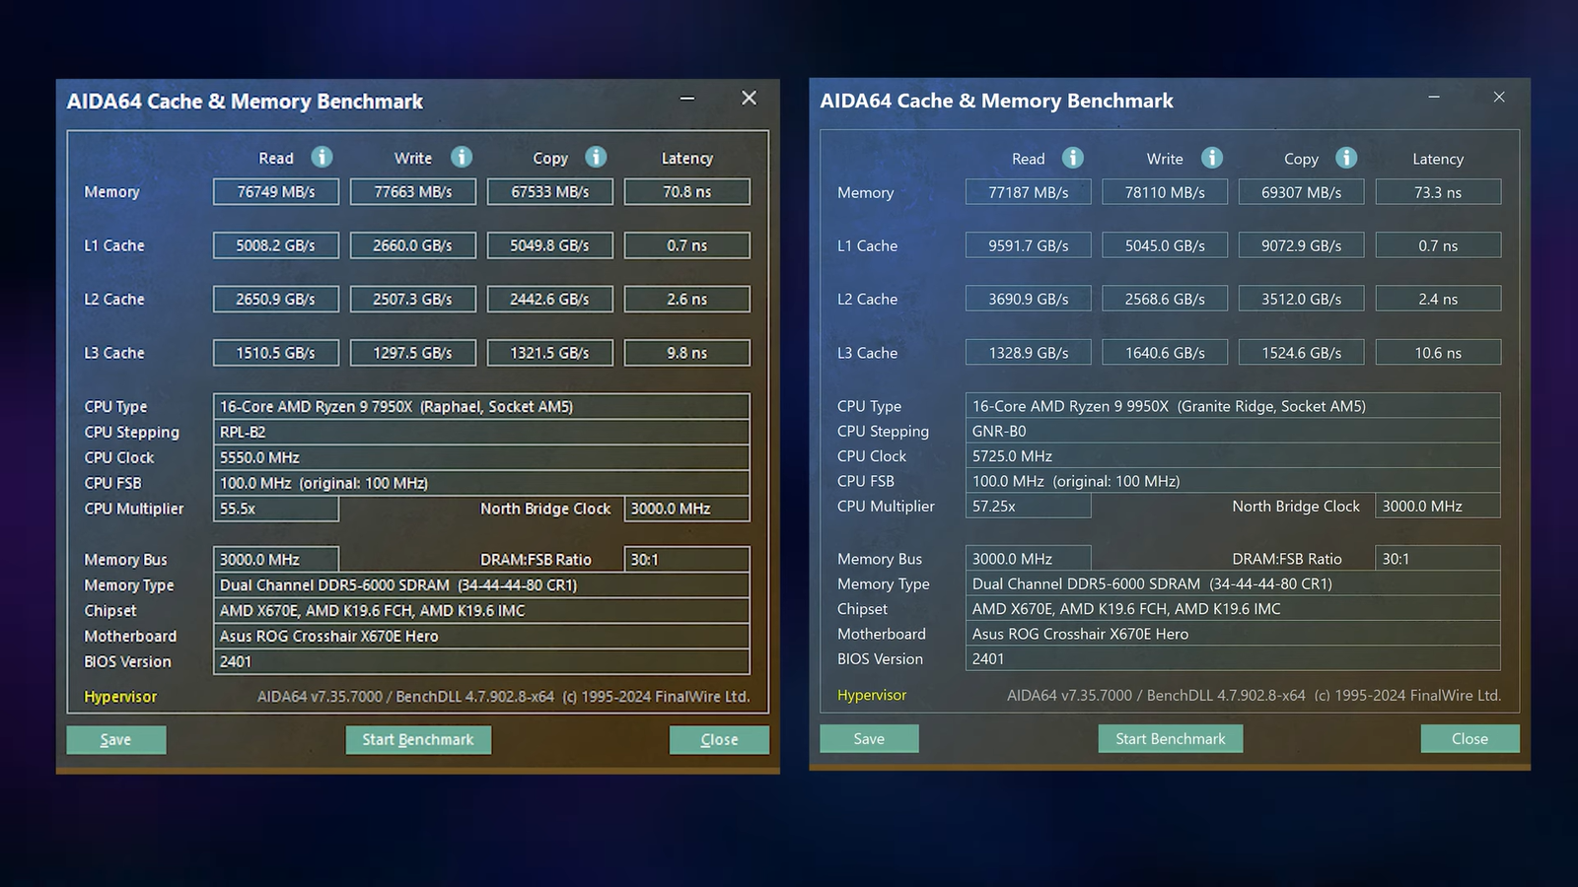Click Latency column header in right window
The width and height of the screenshot is (1578, 887).
coord(1438,159)
